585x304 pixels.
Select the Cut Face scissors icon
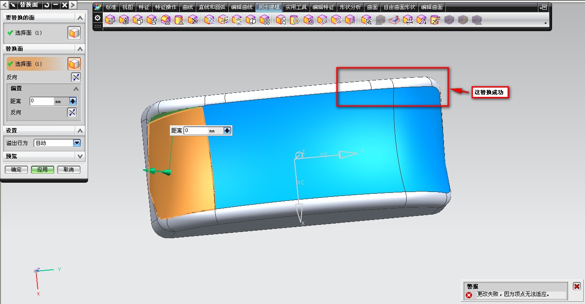click(223, 20)
